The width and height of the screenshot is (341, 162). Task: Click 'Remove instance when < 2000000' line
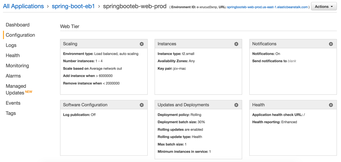click(91, 83)
